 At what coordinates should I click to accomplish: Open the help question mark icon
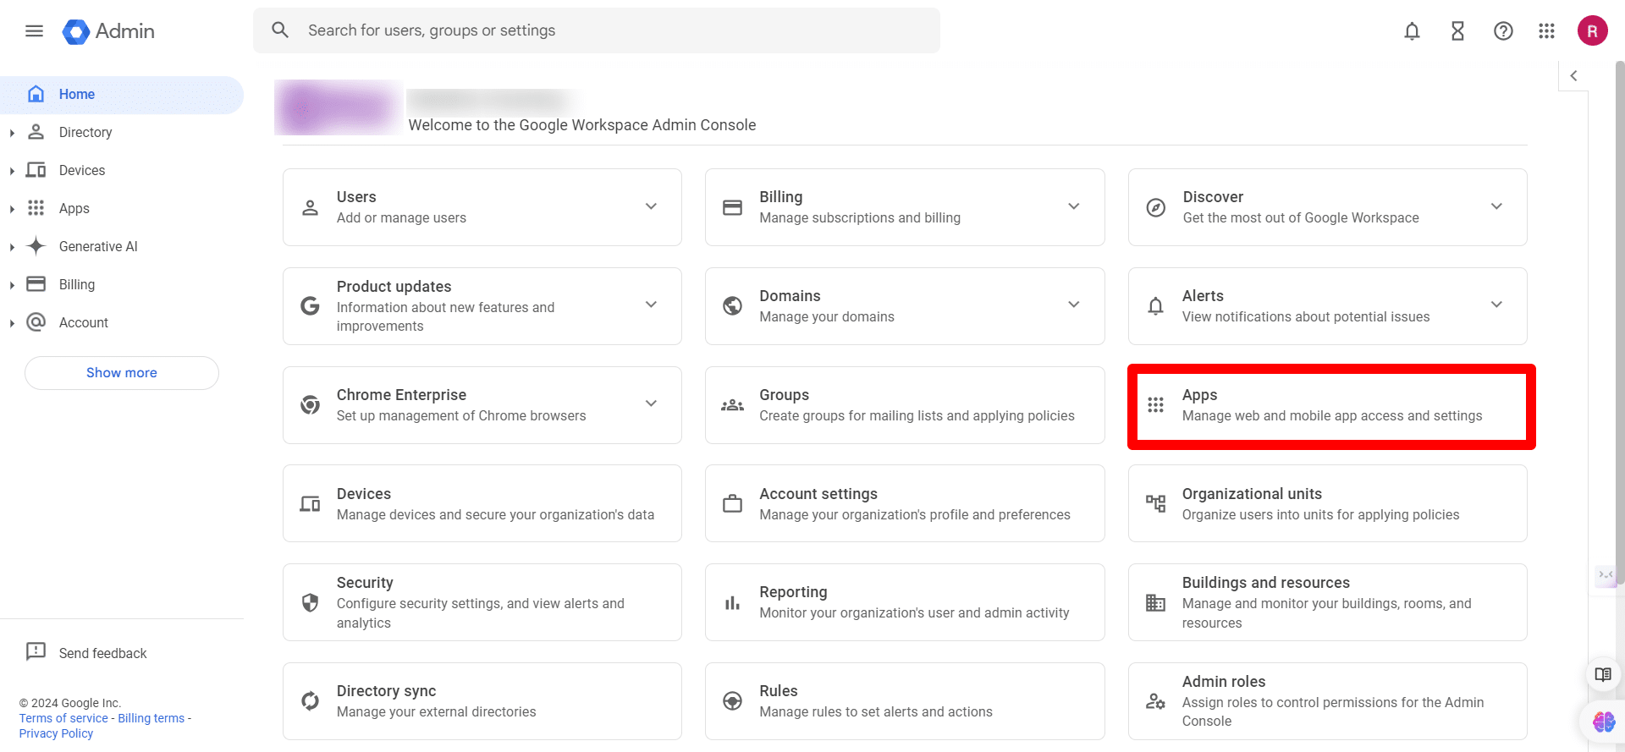1503,31
